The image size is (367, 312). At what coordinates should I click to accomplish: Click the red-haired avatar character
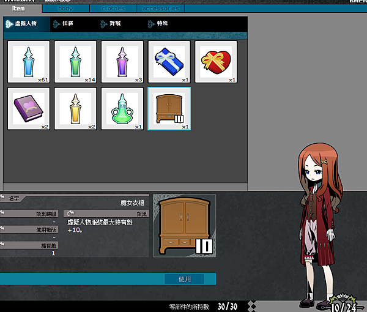[320, 225]
